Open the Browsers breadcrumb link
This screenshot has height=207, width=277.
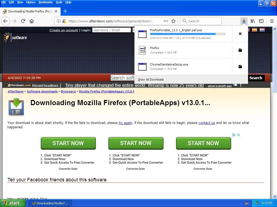(68, 92)
